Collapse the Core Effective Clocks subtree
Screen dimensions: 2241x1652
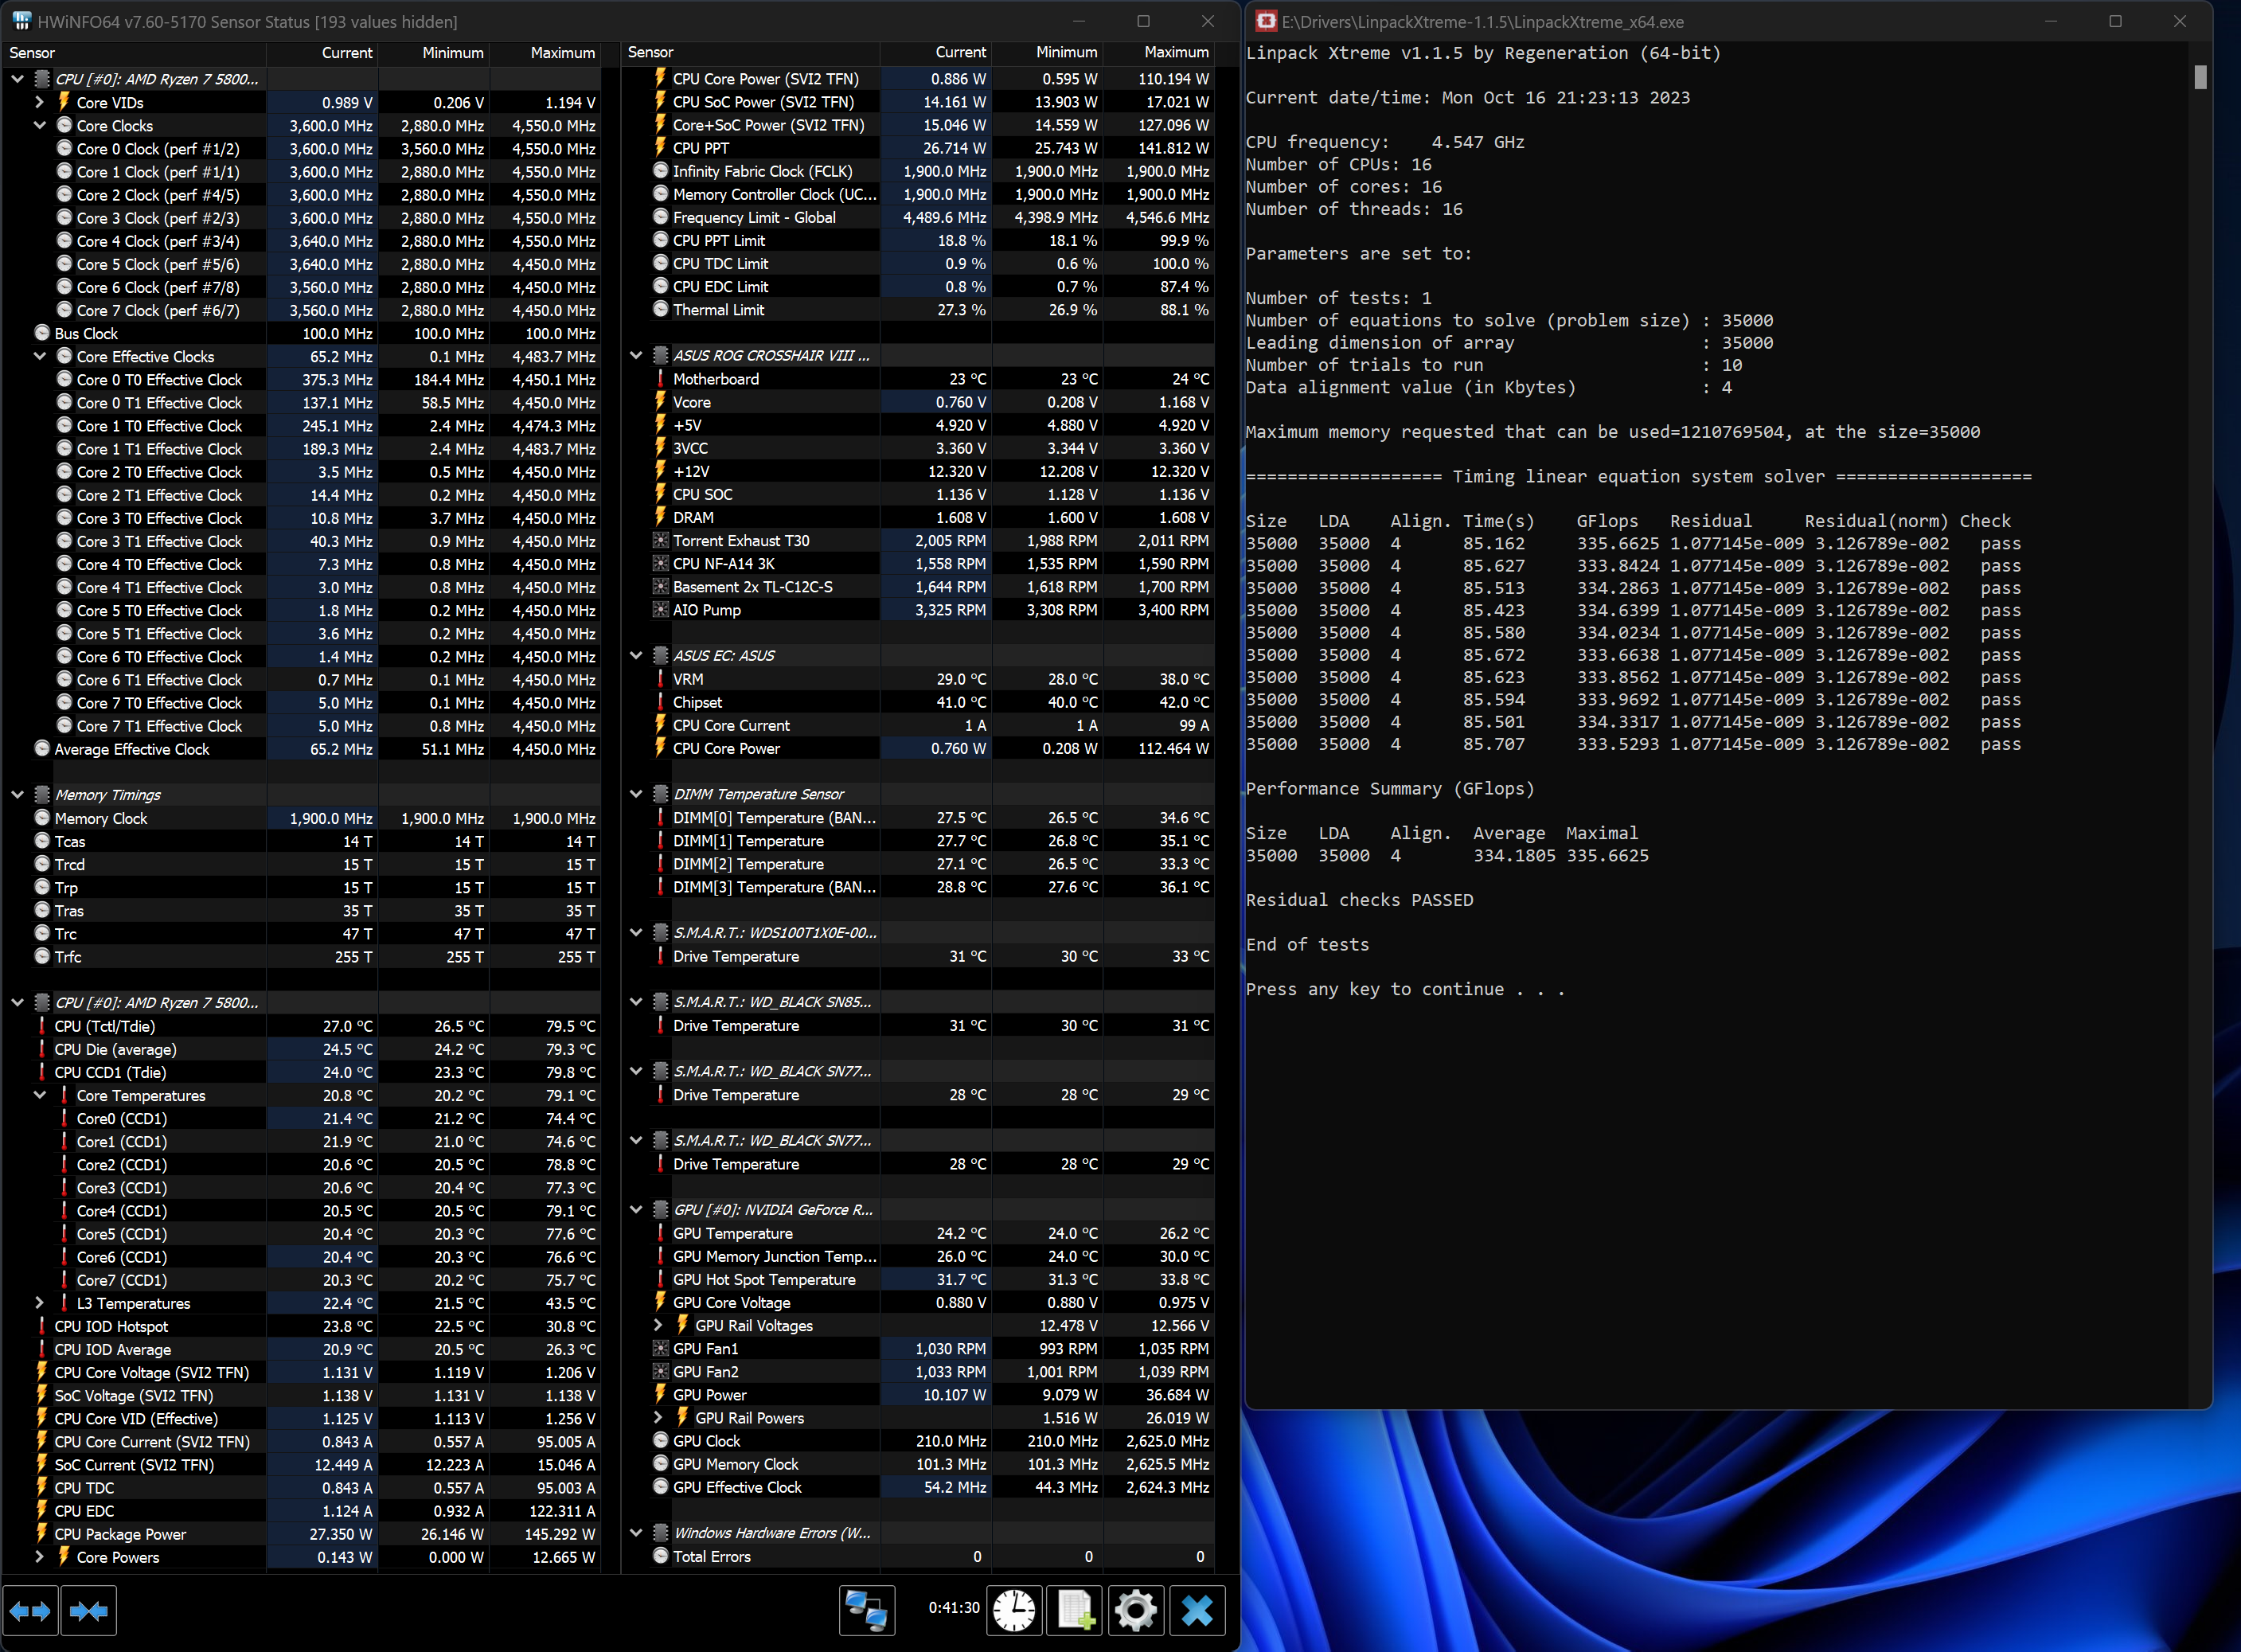(39, 356)
